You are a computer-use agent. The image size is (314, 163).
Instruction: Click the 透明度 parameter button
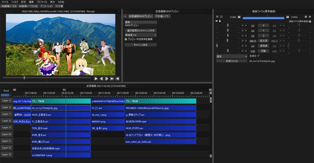[x=263, y=46]
